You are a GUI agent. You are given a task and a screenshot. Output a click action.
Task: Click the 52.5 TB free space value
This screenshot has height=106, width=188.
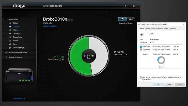[176, 49]
